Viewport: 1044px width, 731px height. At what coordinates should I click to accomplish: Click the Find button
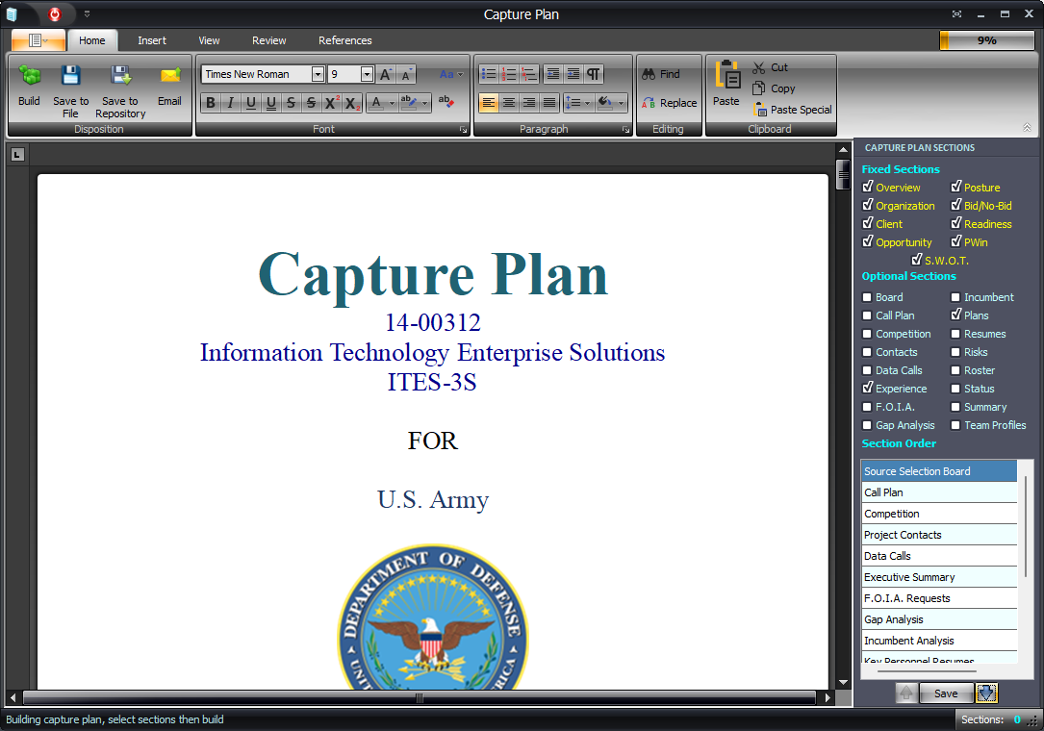pyautogui.click(x=661, y=74)
